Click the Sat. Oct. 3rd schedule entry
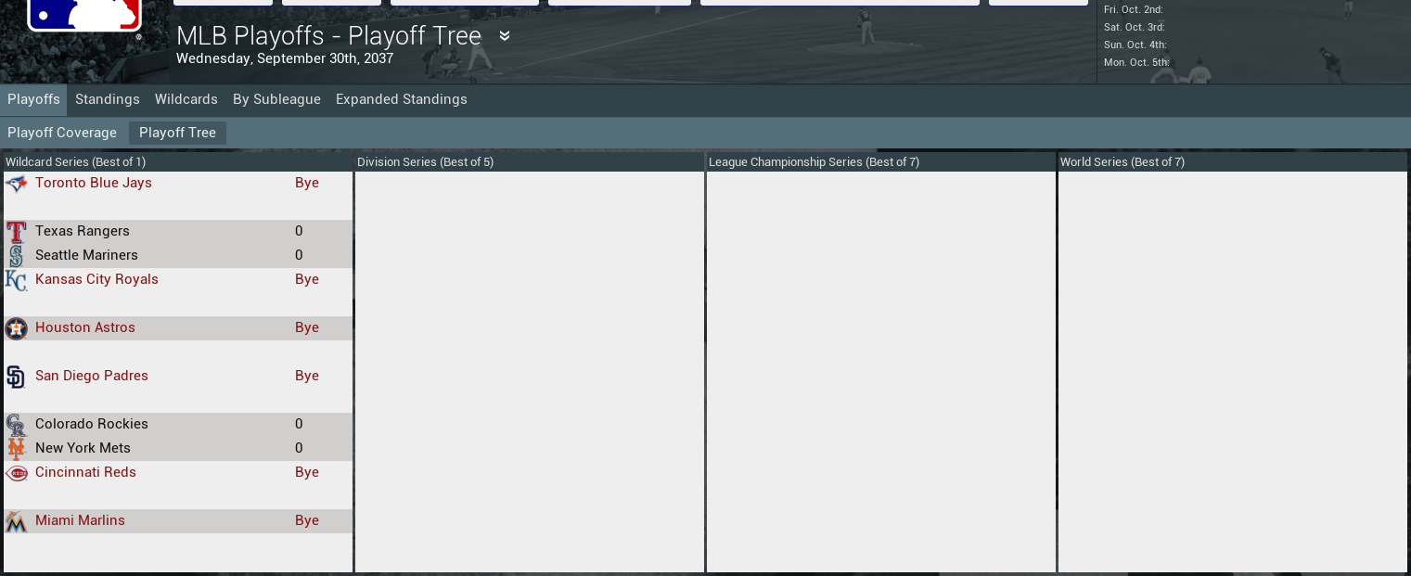This screenshot has width=1411, height=576. pyautogui.click(x=1135, y=27)
